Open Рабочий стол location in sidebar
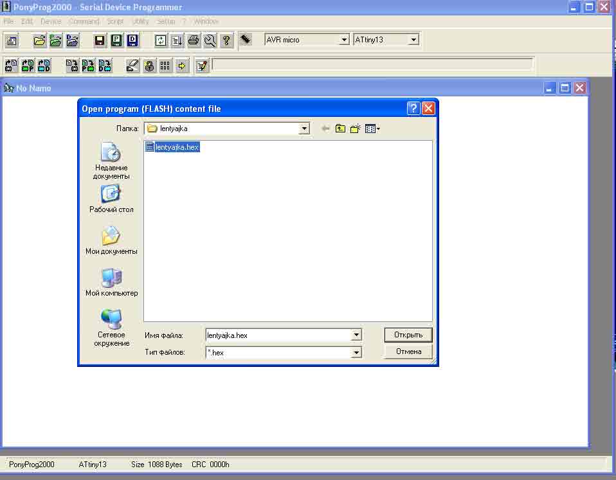 [111, 199]
